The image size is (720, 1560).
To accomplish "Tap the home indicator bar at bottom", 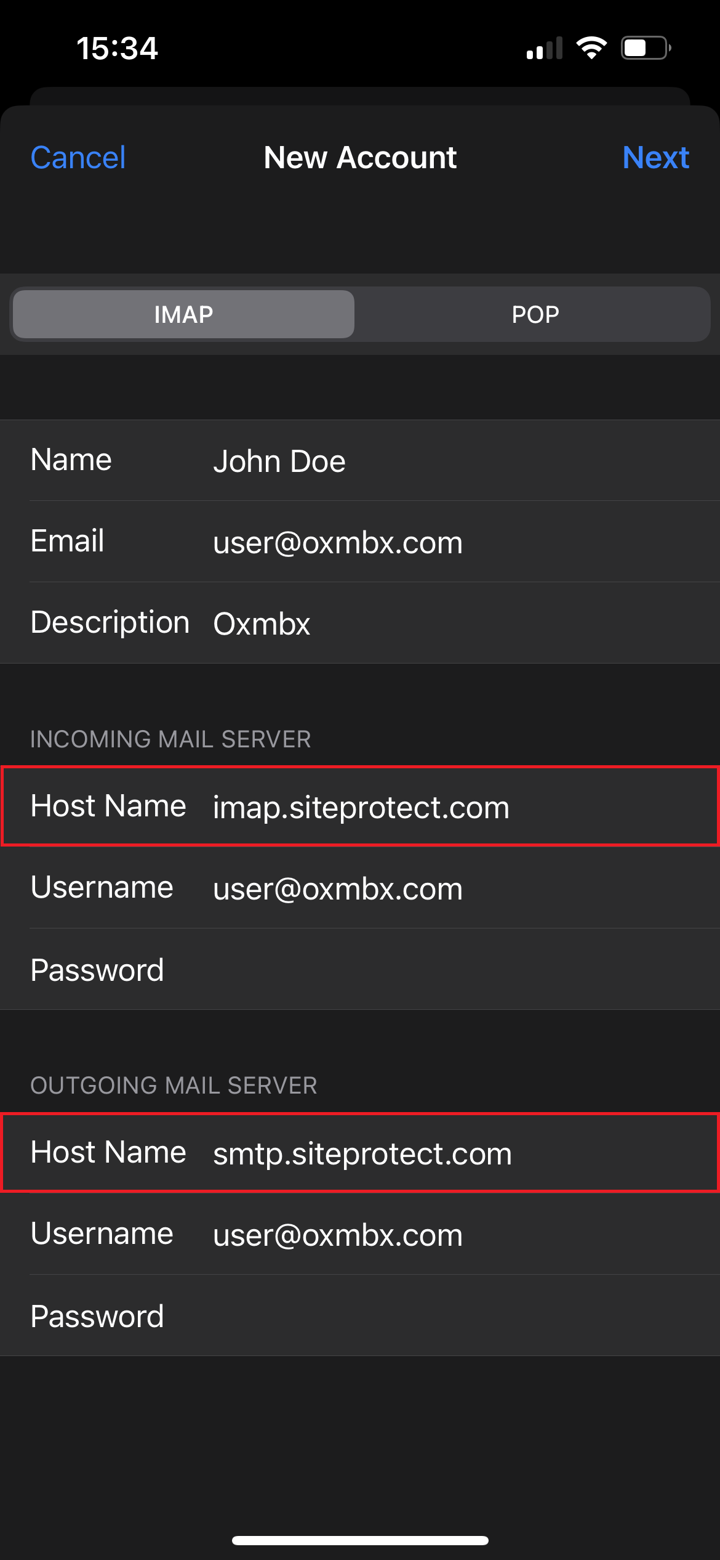I will click(360, 1540).
